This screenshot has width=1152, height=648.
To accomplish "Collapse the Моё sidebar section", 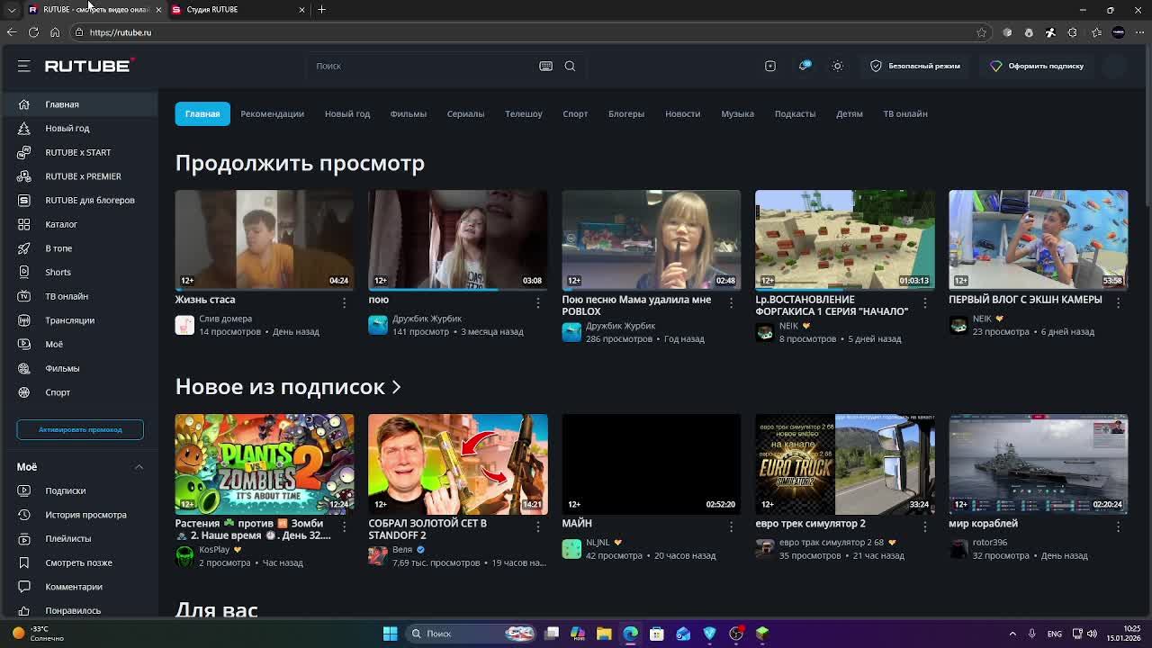I will click(x=139, y=467).
